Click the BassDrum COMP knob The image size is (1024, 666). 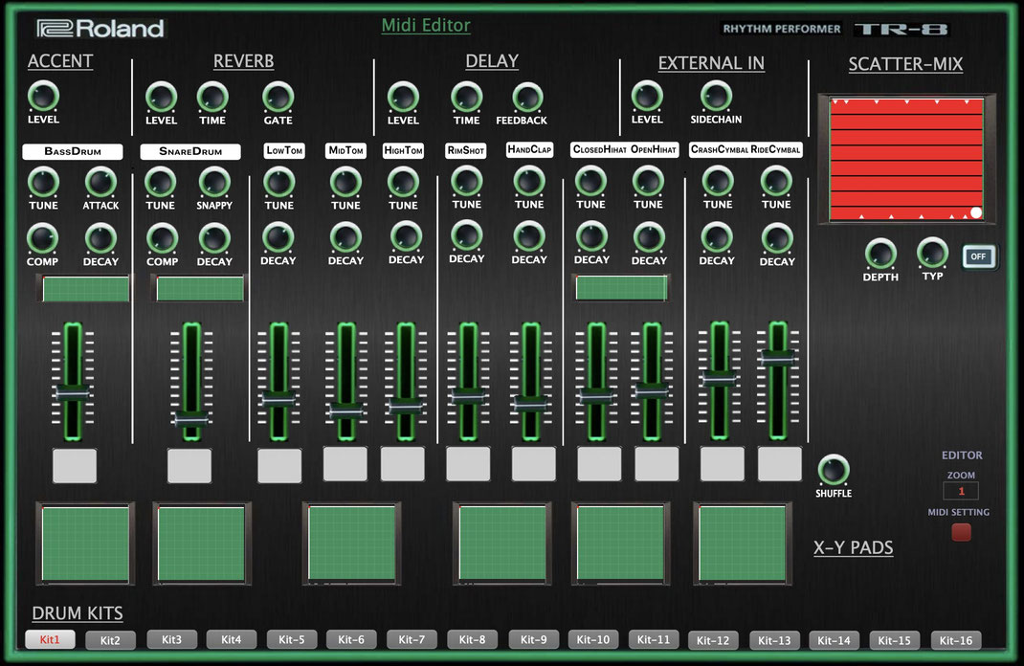pyautogui.click(x=42, y=238)
